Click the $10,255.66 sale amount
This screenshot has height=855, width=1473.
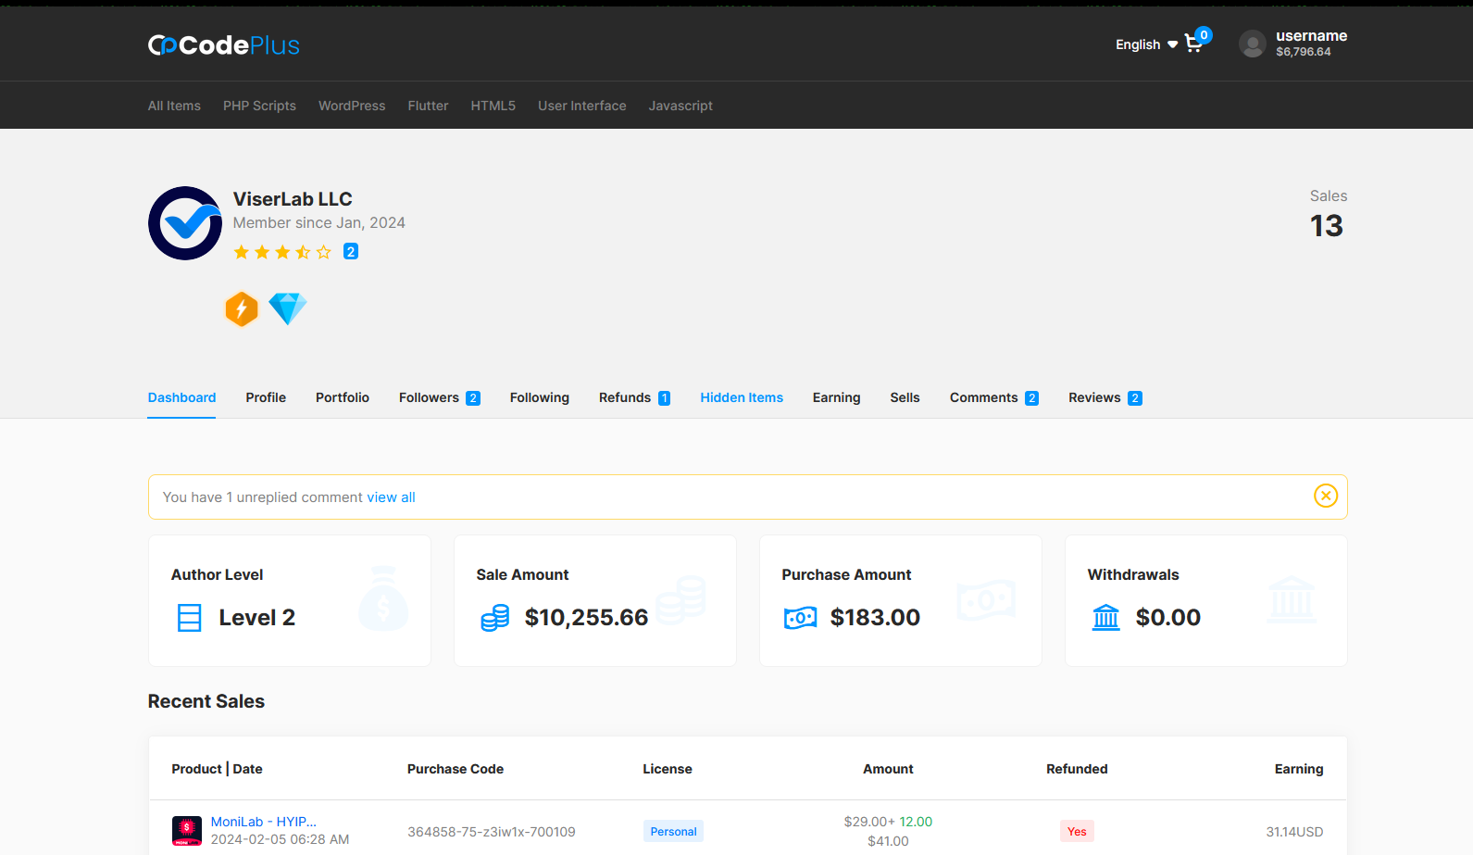[x=586, y=618]
